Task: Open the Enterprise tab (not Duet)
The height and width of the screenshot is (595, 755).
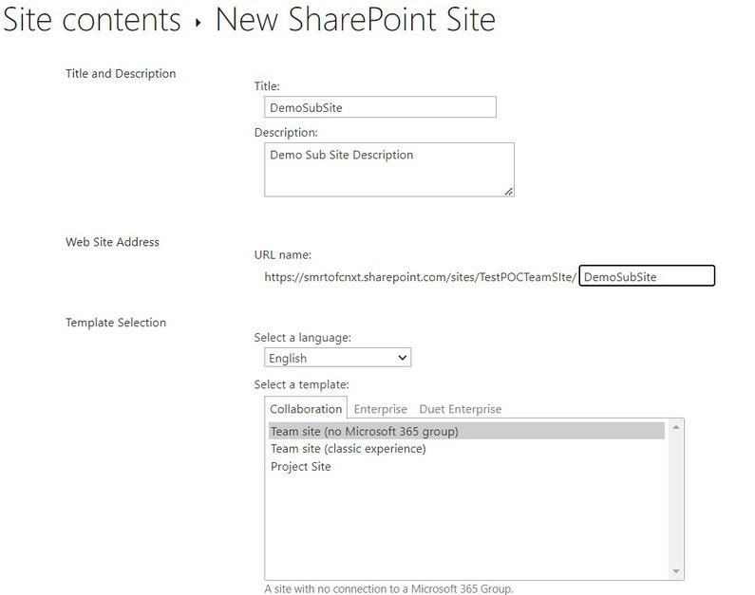Action: point(380,409)
